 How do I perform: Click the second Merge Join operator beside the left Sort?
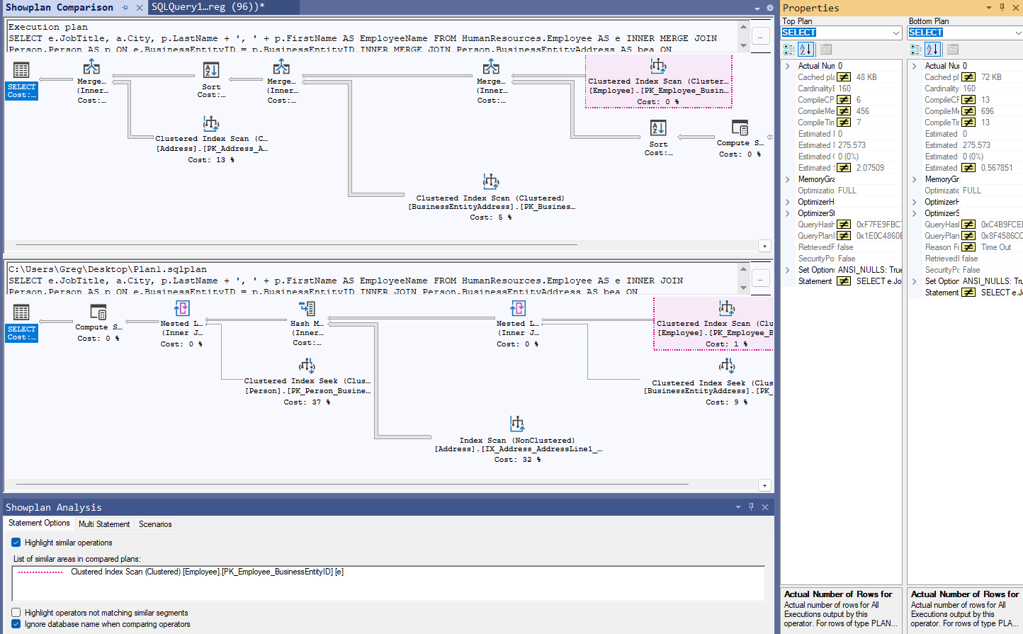[x=281, y=81]
